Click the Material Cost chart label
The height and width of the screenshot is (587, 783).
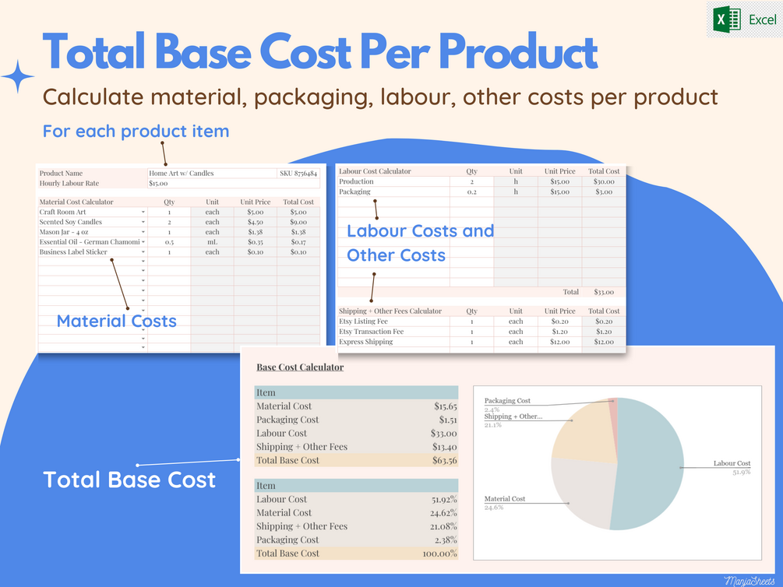pos(504,499)
